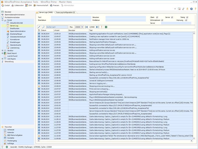Toggle the Warnung checkbox
Screen dimensions: 198x149
click(186, 20)
